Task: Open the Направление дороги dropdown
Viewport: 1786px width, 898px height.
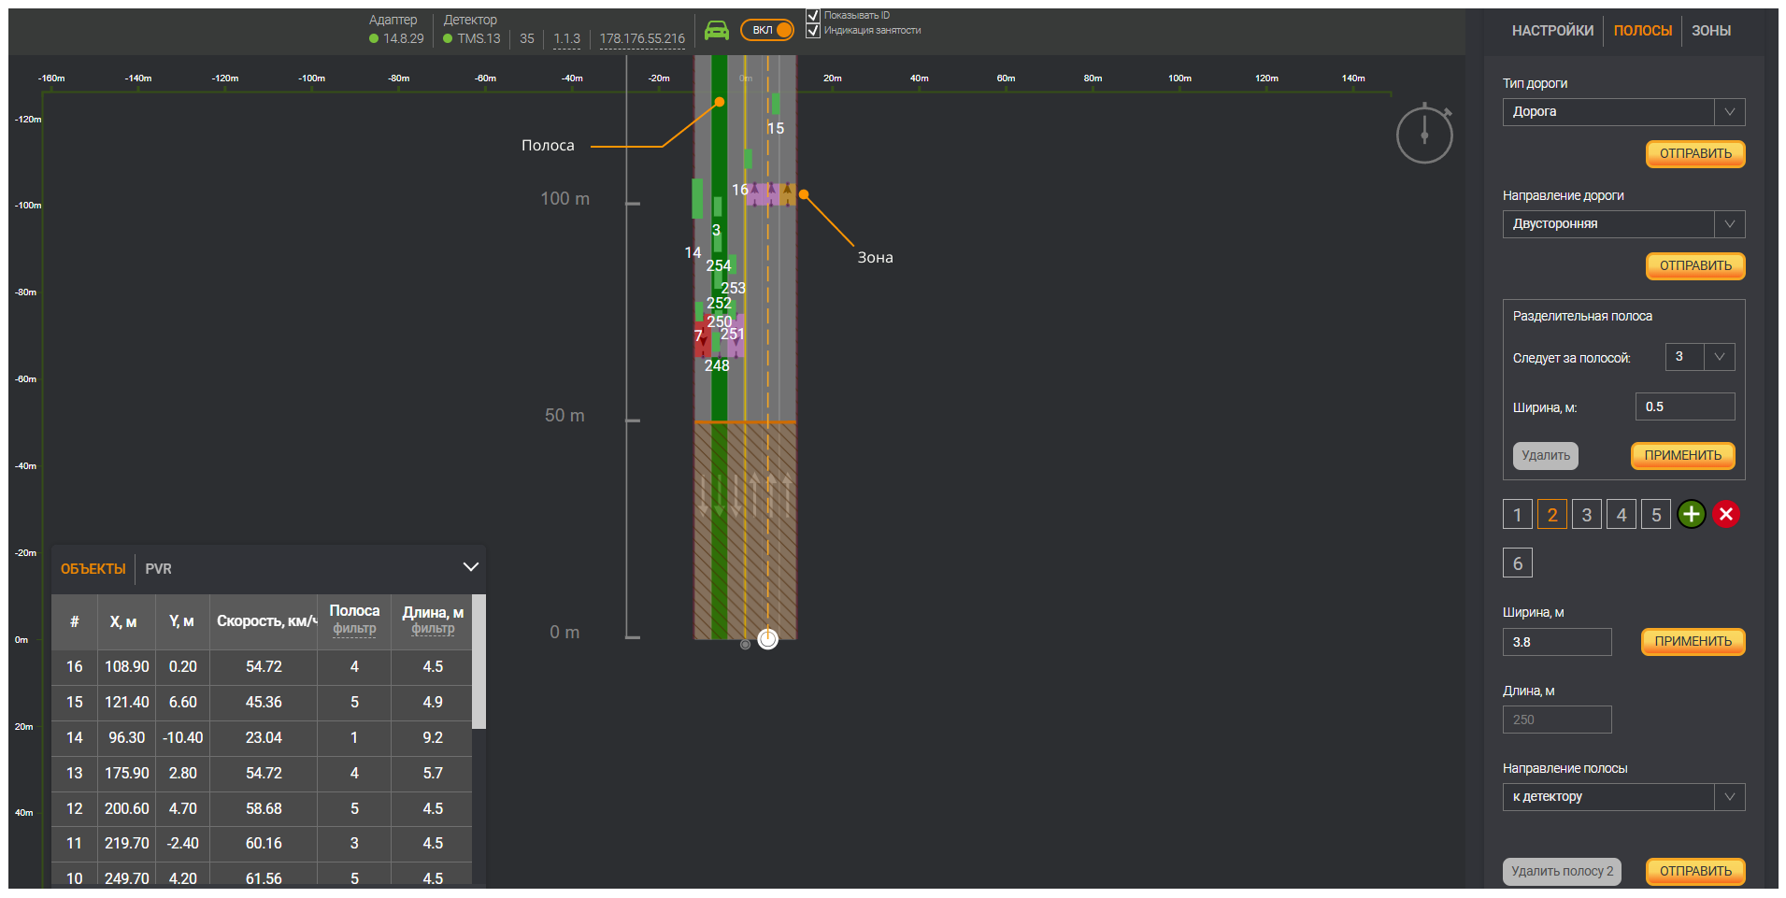Action: tap(1623, 224)
